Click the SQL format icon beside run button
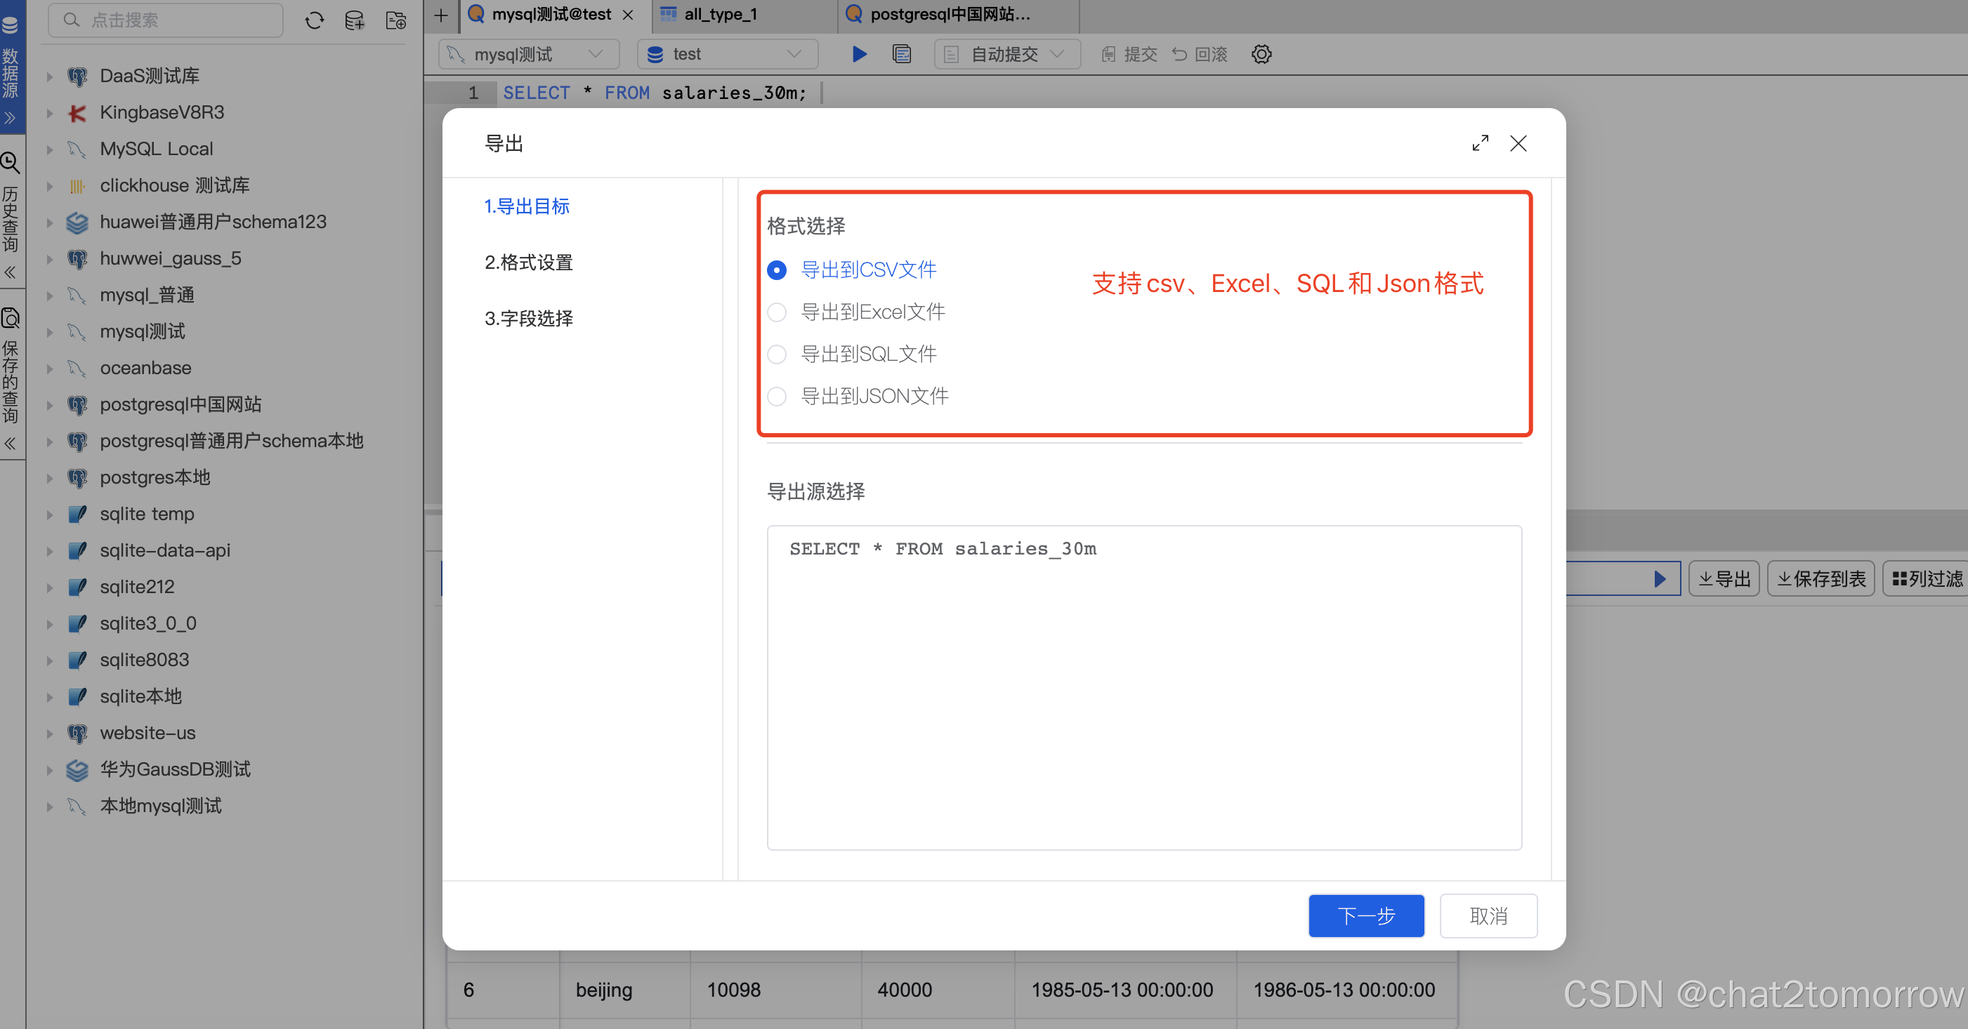Screen dimensions: 1968x1029 point(902,53)
